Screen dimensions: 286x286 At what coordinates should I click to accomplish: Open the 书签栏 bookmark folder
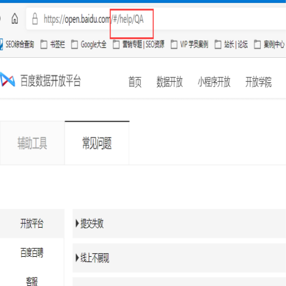[x=53, y=45]
